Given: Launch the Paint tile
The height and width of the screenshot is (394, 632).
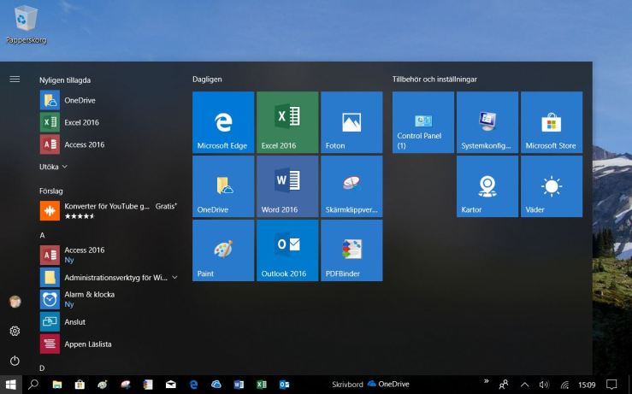Looking at the screenshot, I should pyautogui.click(x=223, y=250).
